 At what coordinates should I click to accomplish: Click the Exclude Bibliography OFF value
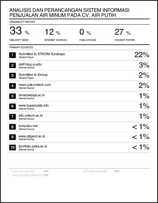[46, 175]
